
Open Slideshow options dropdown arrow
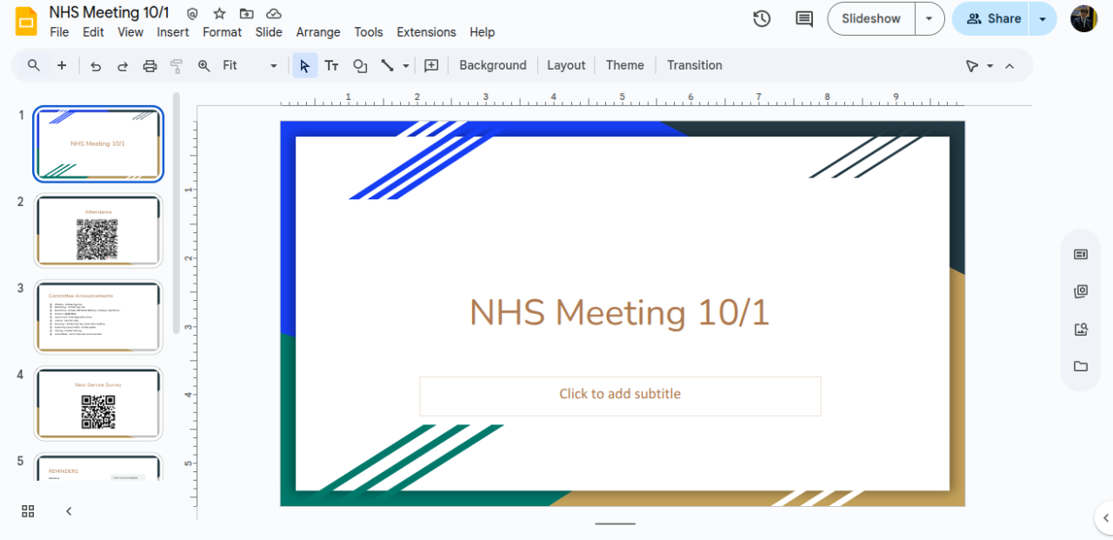[x=930, y=18]
